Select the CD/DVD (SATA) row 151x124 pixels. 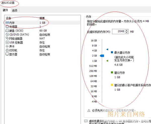click(42, 35)
